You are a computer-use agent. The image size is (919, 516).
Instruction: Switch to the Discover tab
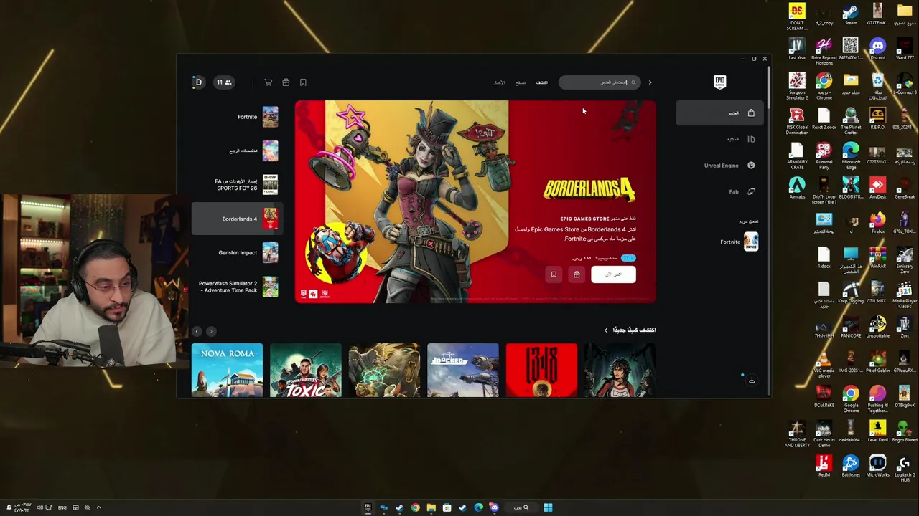[542, 82]
